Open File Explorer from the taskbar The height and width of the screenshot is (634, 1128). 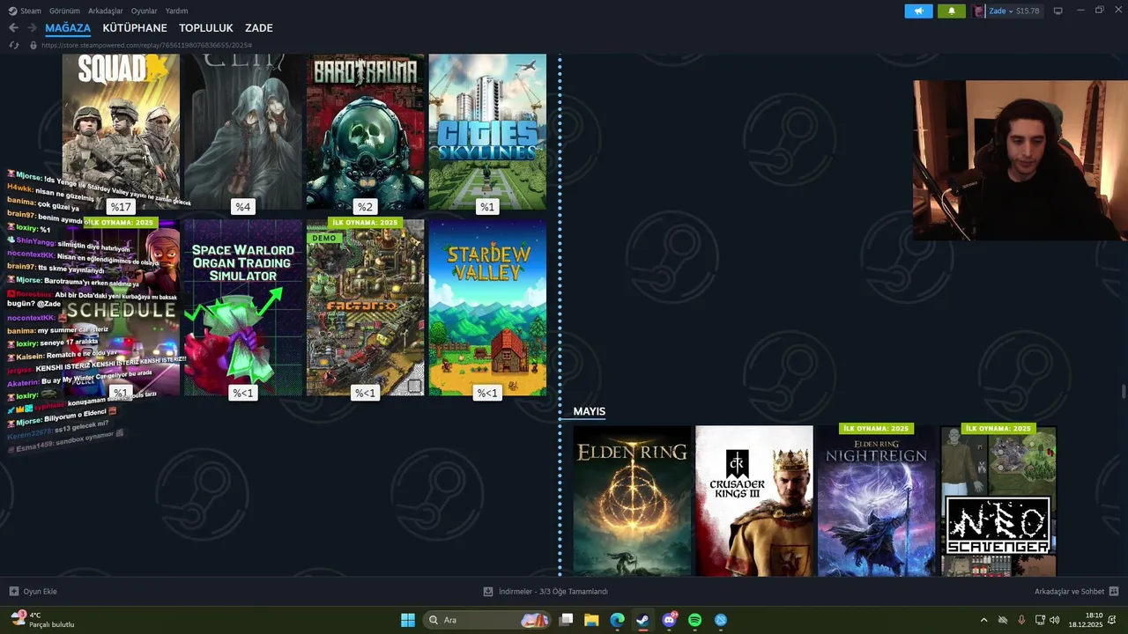[x=591, y=620]
